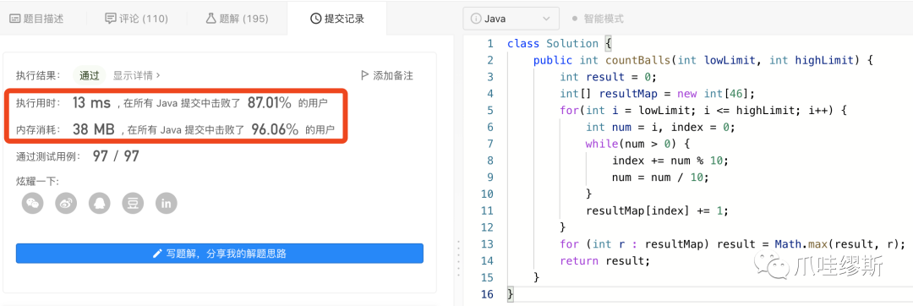This screenshot has height=306, width=913.
Task: Share result via Douban icon
Action: 133,203
